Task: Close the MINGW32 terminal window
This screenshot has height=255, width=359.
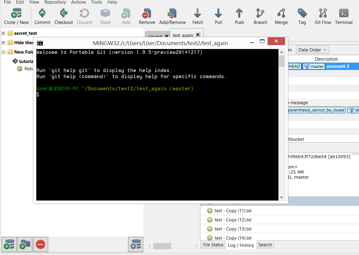Action: click(x=276, y=41)
